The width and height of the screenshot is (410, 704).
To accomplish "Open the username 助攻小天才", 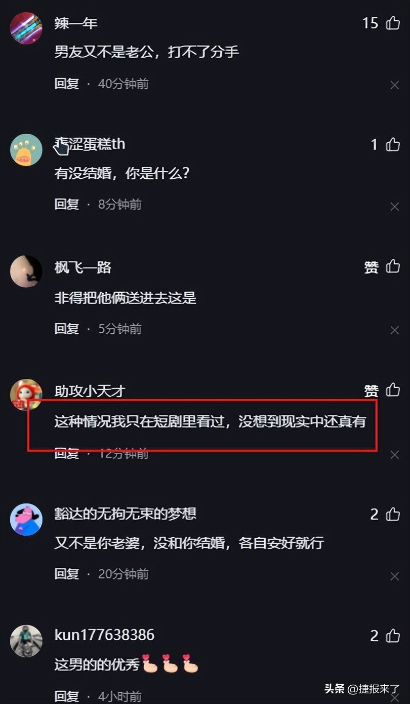I will (x=90, y=391).
